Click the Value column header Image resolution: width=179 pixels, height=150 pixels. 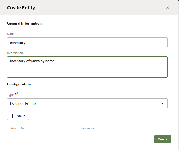(14, 128)
